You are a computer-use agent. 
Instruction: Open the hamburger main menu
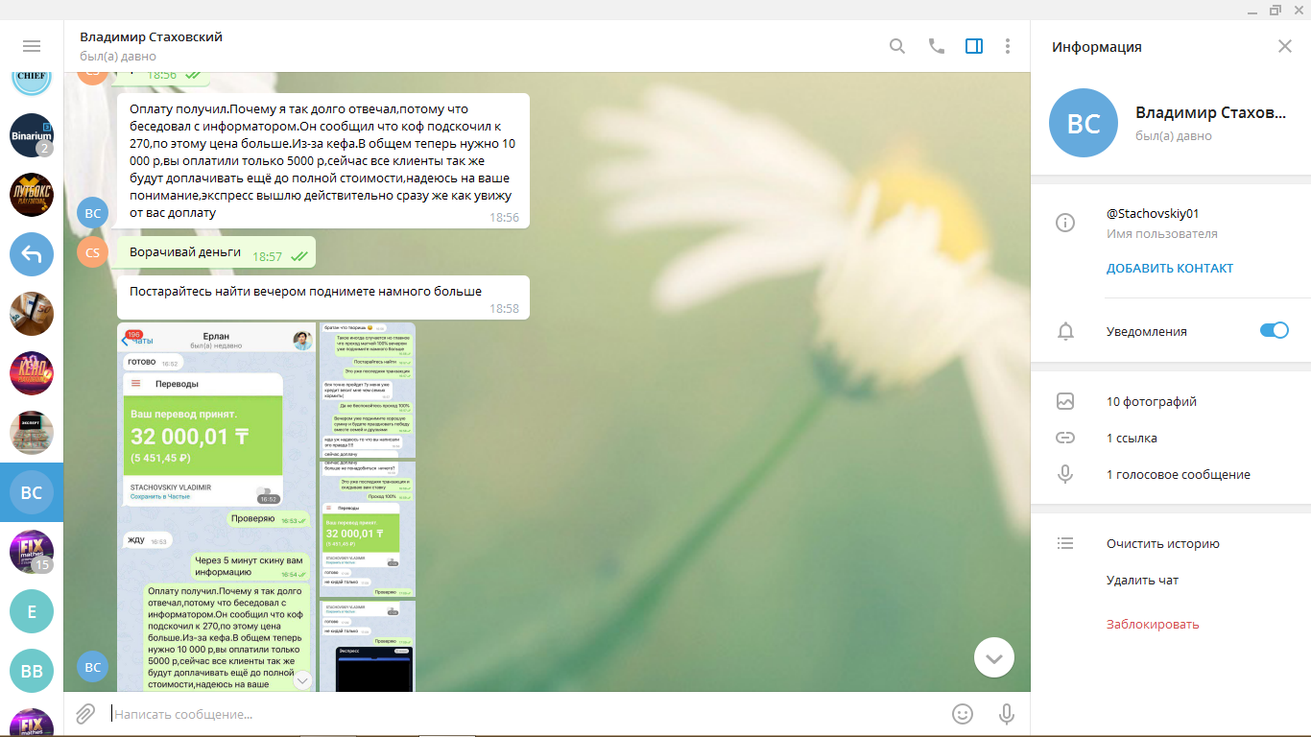point(32,46)
